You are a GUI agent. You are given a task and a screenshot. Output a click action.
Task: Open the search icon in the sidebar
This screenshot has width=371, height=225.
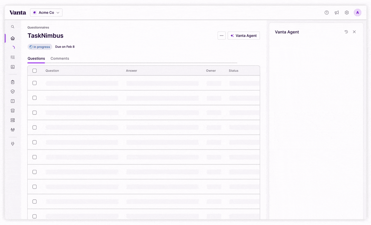pyautogui.click(x=13, y=27)
